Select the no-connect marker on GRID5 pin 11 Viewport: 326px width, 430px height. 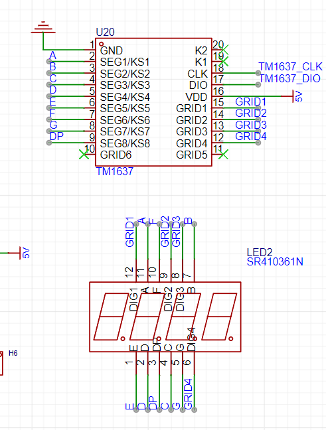224,155
